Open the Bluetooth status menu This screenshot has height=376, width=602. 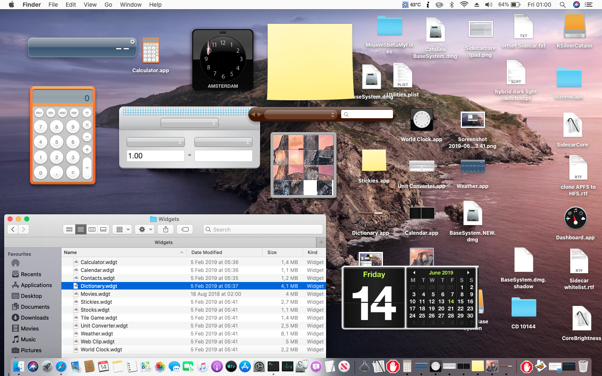point(451,5)
